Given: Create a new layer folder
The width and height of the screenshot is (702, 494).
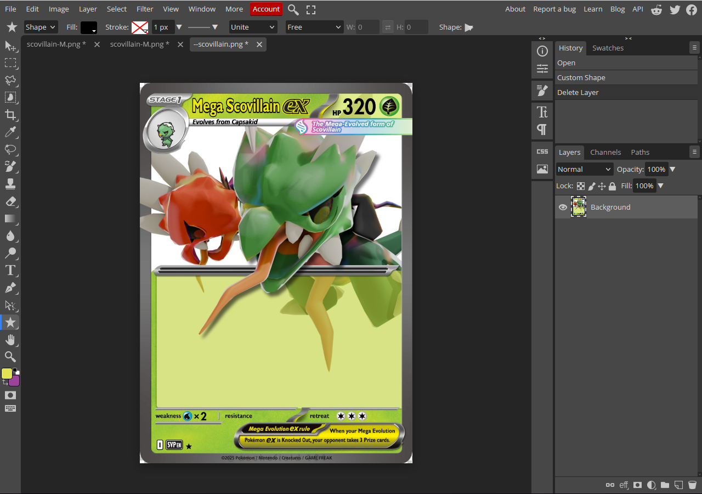Looking at the screenshot, I should (665, 485).
